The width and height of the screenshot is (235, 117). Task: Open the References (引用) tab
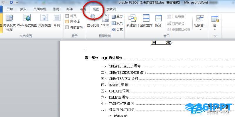(56, 9)
